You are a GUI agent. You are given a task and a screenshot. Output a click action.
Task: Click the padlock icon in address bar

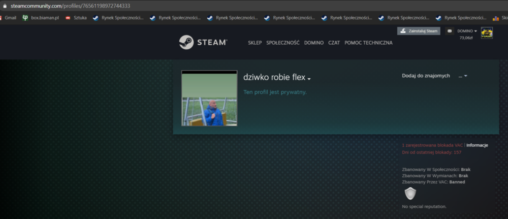(x=5, y=6)
